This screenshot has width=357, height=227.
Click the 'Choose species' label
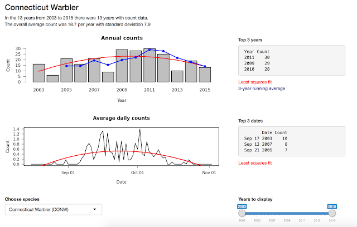(x=22, y=199)
